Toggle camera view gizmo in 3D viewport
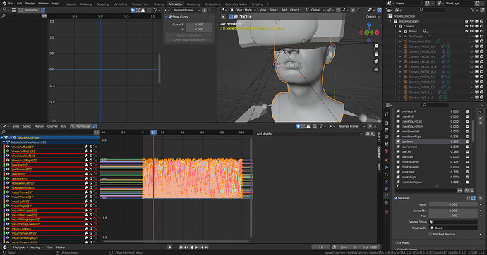The image size is (487, 255). pyautogui.click(x=376, y=62)
